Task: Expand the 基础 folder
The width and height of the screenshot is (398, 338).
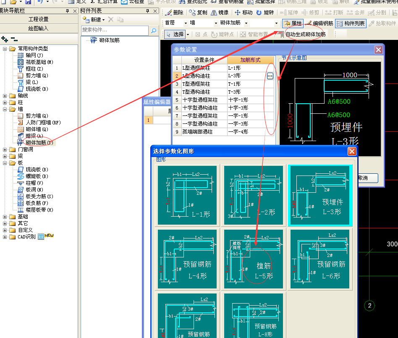Action: [5, 217]
